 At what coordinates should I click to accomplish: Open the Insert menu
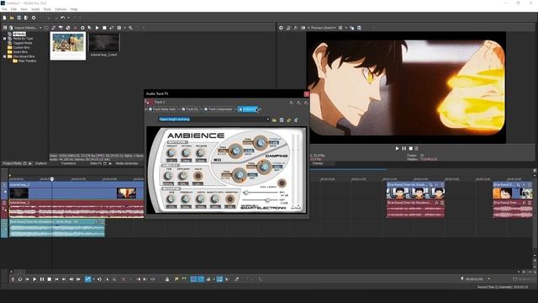pyautogui.click(x=35, y=9)
